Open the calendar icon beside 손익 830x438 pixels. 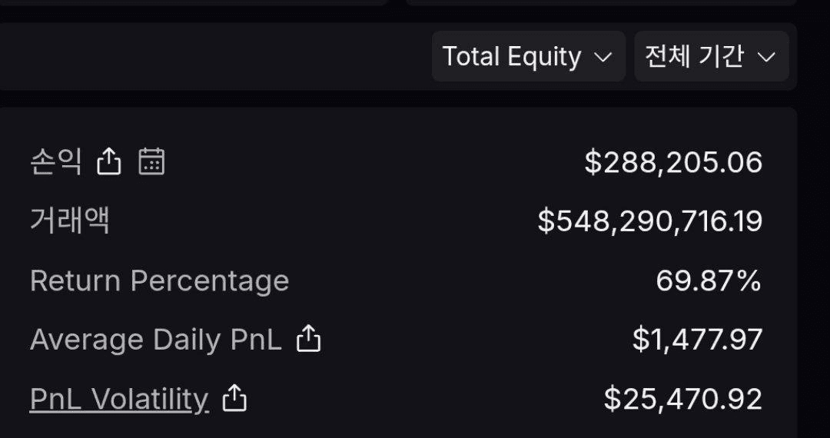coord(152,161)
